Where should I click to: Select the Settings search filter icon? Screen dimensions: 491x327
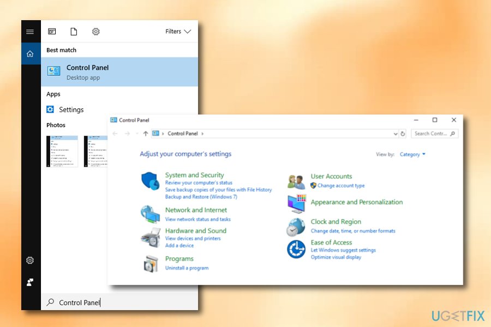click(96, 32)
